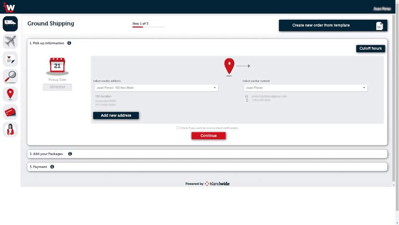Click Add new address button
The image size is (399, 225).
116,115
